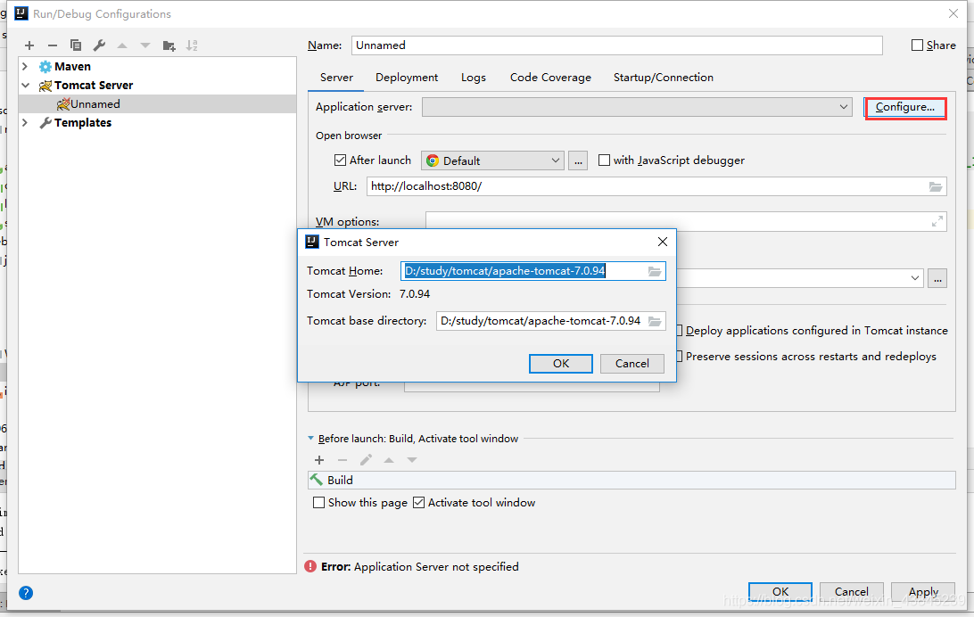Click Cancel in Run/Debug Configurations window
Viewport: 974px width, 617px height.
tap(852, 591)
